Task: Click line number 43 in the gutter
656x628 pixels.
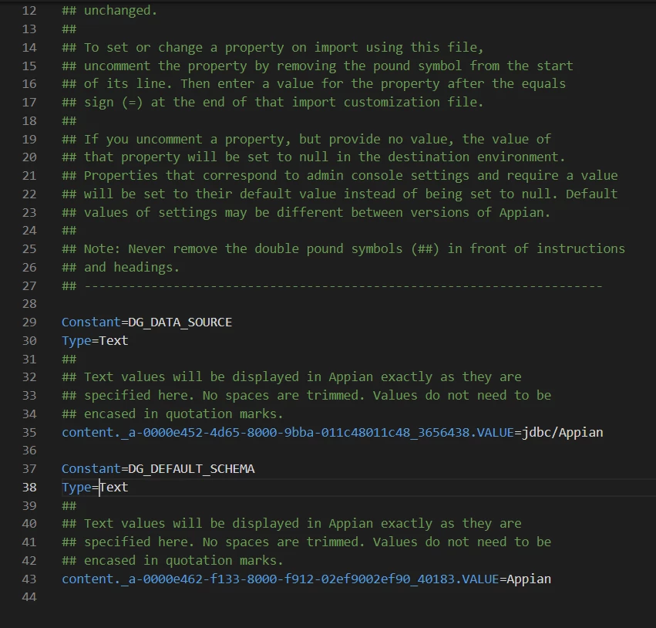Action: point(29,579)
